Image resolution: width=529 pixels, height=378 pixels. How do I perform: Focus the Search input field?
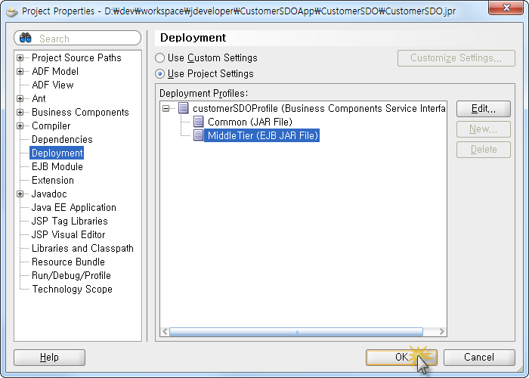click(x=77, y=38)
